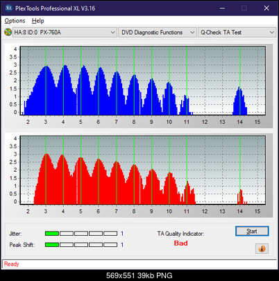The image size is (279, 281).
Task: Open the Q-Check TA Test dropdown
Action: tap(237, 33)
